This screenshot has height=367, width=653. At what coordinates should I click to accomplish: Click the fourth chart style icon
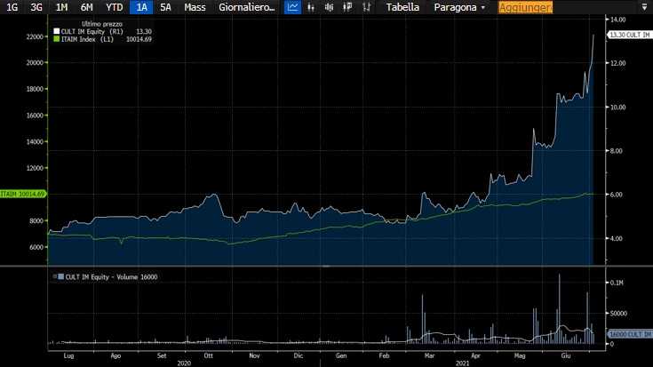(x=347, y=7)
